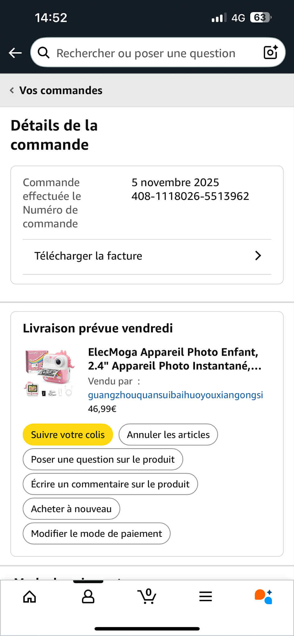Tap Modifier le mode de paiement
Screen dimensions: 294x636
(96, 533)
